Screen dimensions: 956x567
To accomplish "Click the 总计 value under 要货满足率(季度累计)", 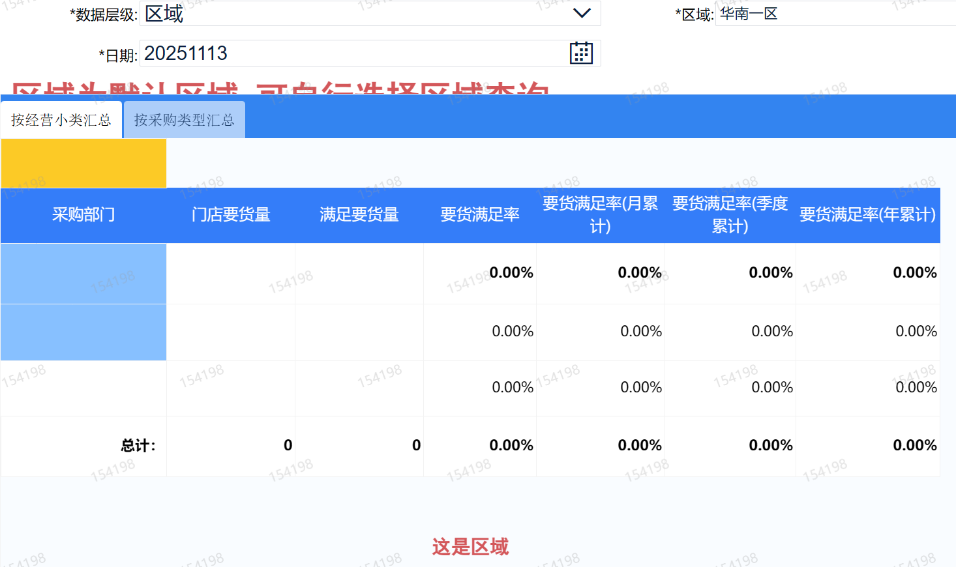I will coord(771,446).
